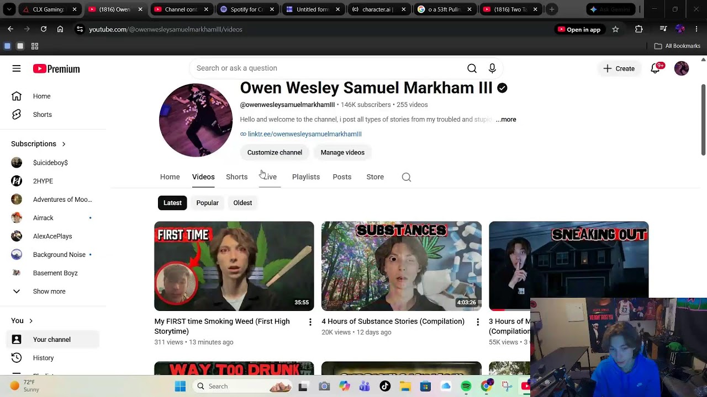Open the Windows Start menu
707x397 pixels.
coord(181,387)
